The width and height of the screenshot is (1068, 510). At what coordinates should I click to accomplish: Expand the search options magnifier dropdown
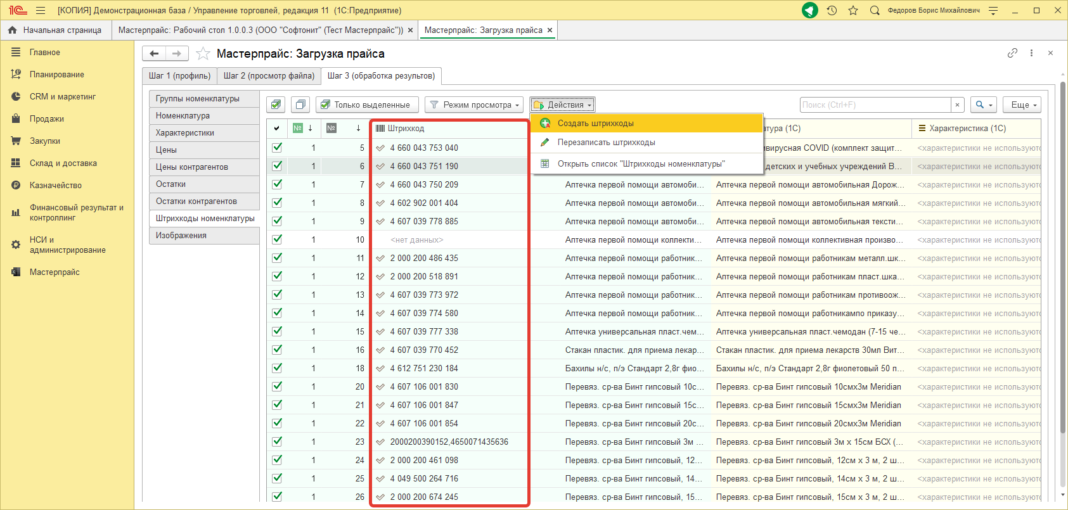[983, 105]
